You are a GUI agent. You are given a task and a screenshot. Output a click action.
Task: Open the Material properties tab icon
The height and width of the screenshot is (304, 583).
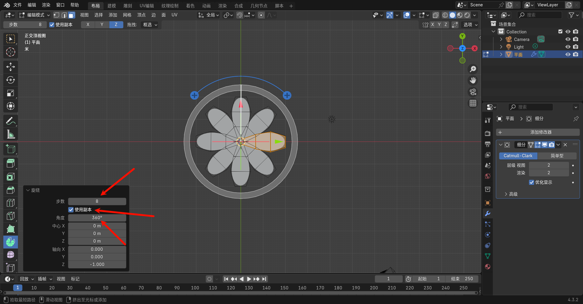coord(488,267)
